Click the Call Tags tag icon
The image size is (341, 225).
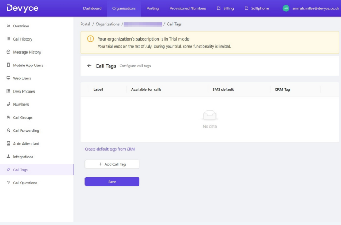pos(8,169)
